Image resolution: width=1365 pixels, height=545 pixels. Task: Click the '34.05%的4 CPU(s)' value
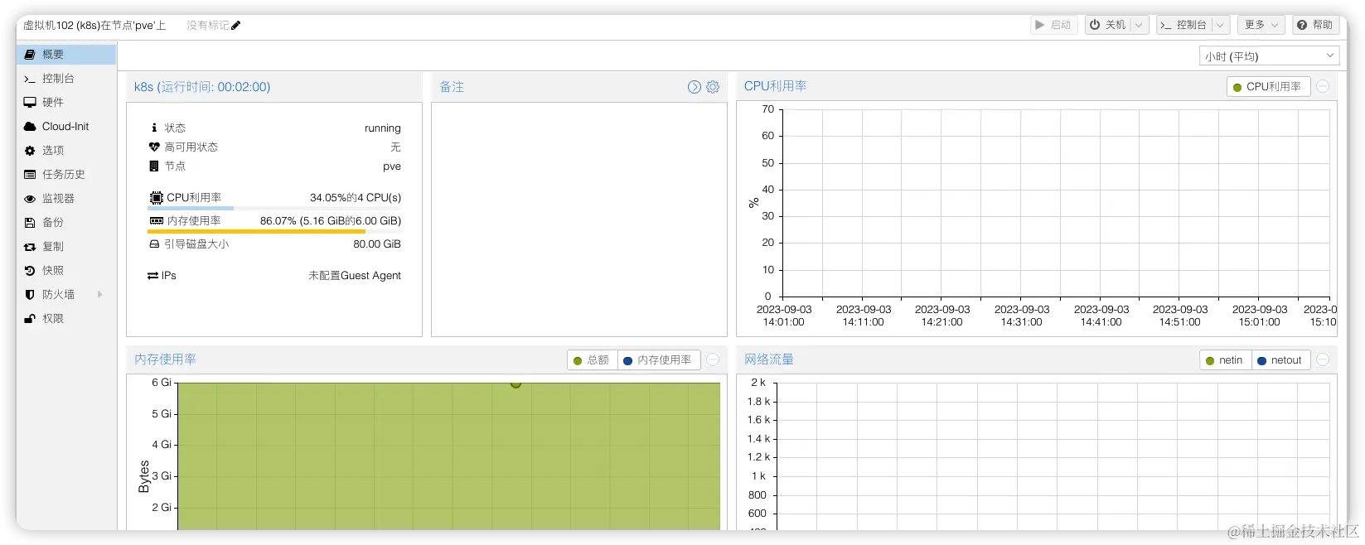[356, 198]
